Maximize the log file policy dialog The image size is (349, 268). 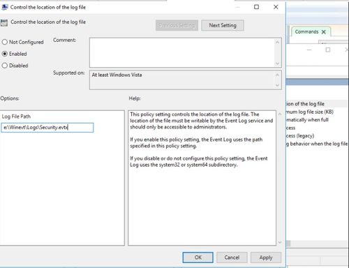[256, 7]
